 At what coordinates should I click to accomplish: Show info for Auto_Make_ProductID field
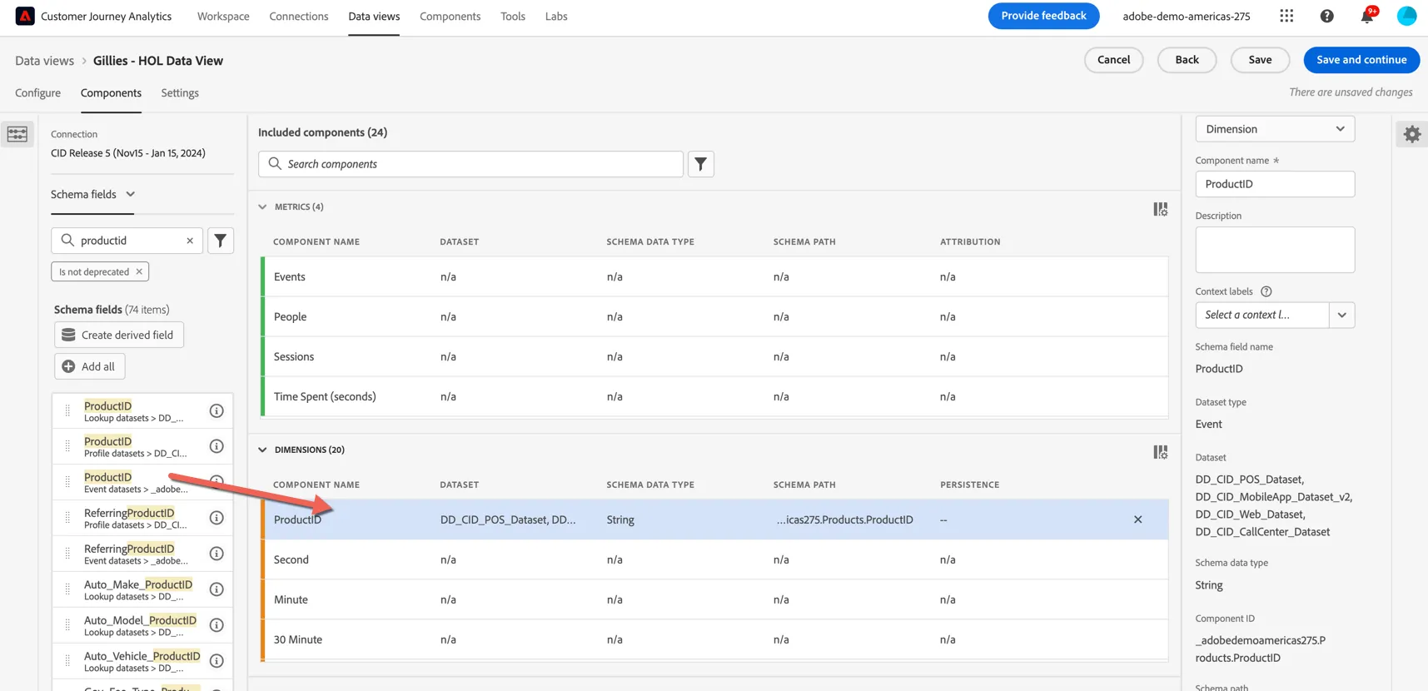(x=216, y=589)
